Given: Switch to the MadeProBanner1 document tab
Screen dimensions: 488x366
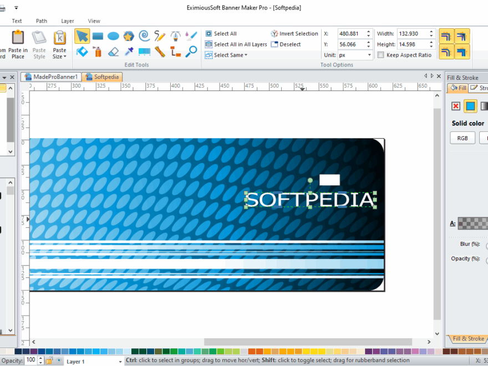Looking at the screenshot, I should coord(52,77).
